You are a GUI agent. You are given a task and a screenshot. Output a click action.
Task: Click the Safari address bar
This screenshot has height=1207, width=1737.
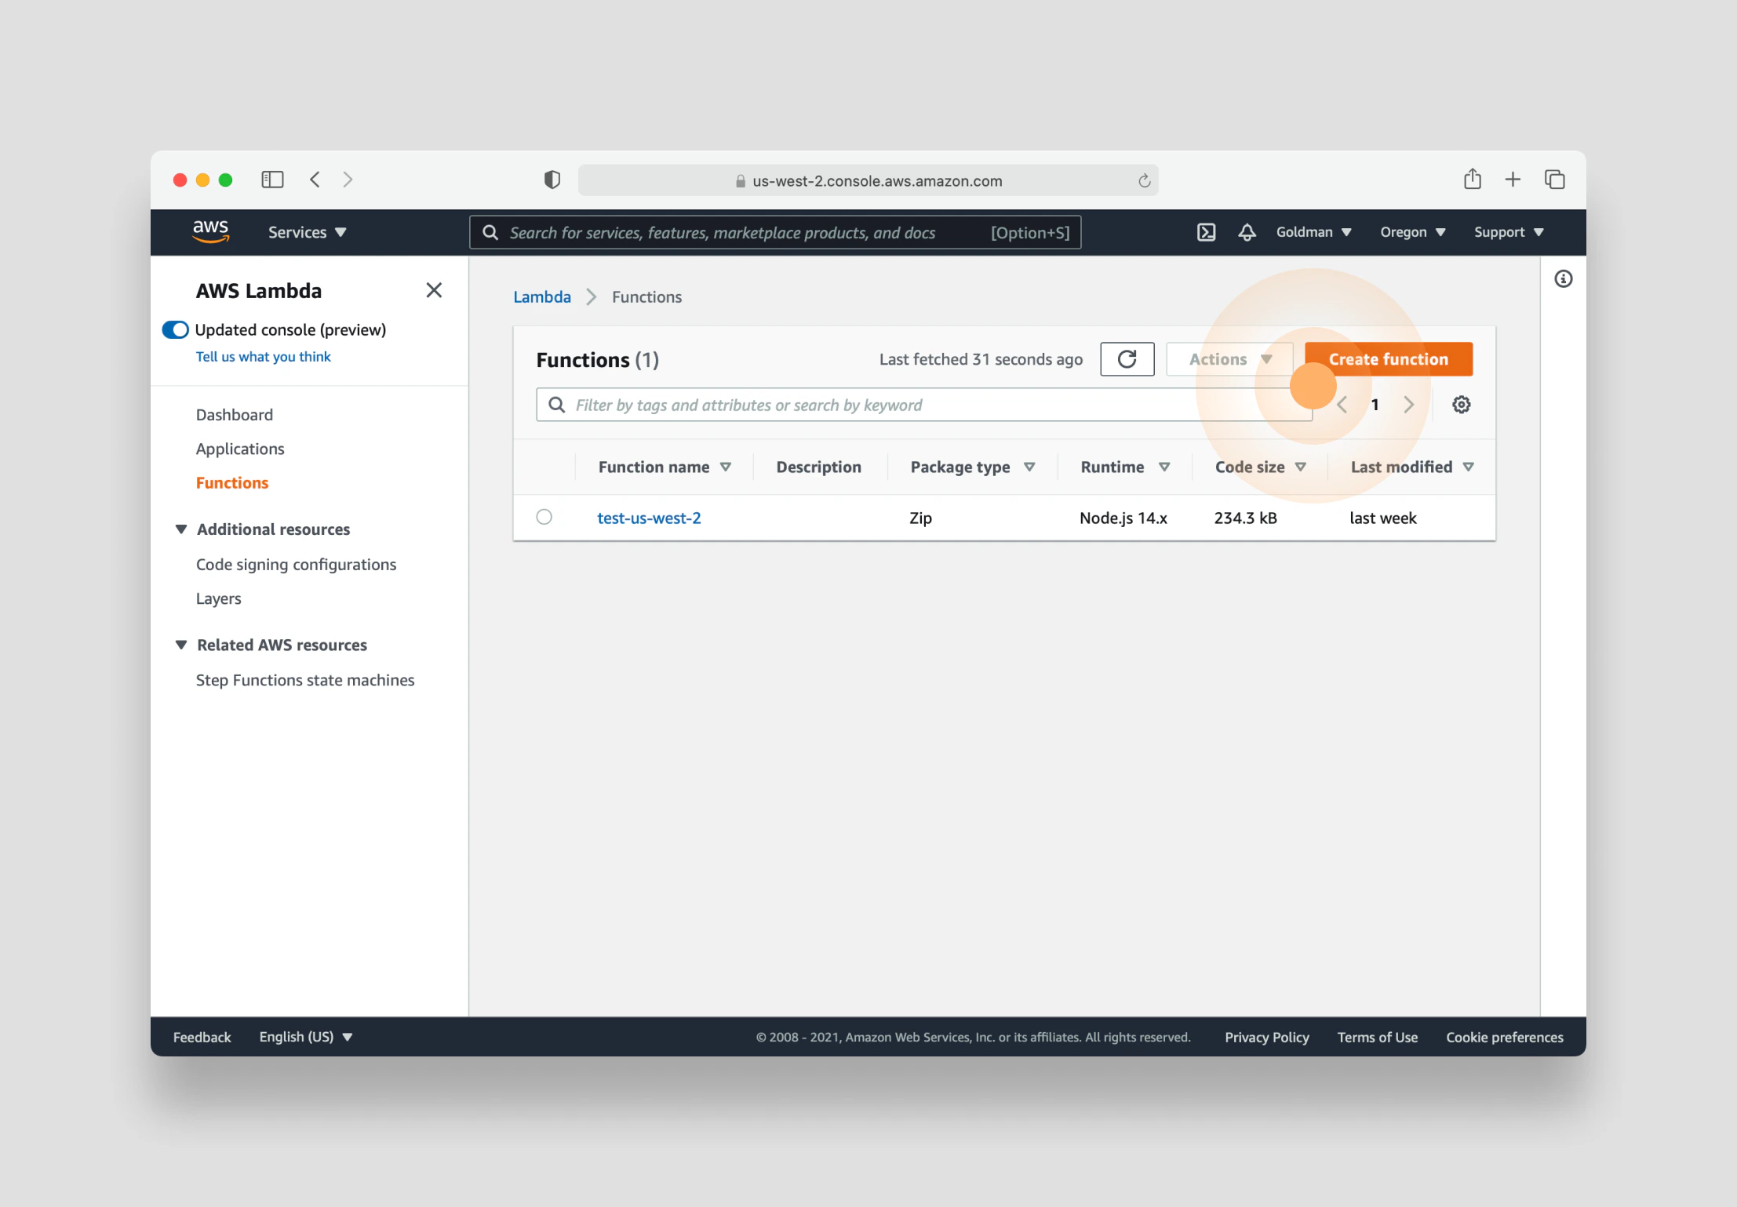click(x=868, y=181)
